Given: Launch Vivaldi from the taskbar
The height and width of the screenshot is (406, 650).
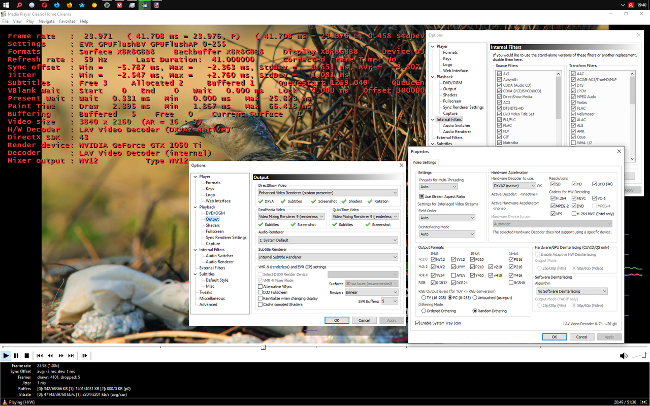Looking at the screenshot, I should pos(119,5).
